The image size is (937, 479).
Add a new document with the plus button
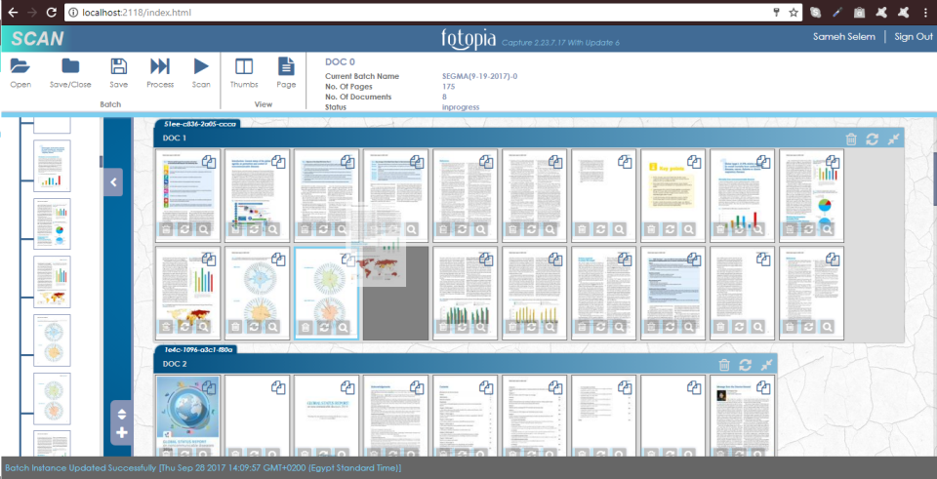point(122,433)
